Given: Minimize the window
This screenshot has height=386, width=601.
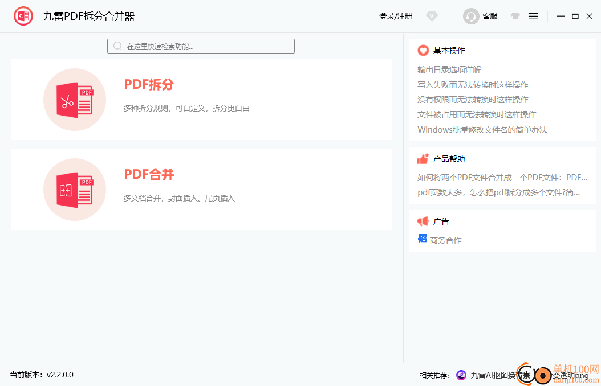Looking at the screenshot, I should [x=561, y=16].
